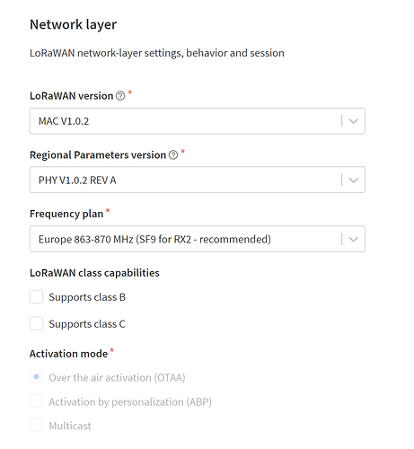Enable Supports class C checkbox
414x449 pixels.
pos(36,324)
